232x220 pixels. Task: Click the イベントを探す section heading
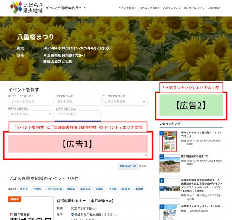[x=24, y=90]
